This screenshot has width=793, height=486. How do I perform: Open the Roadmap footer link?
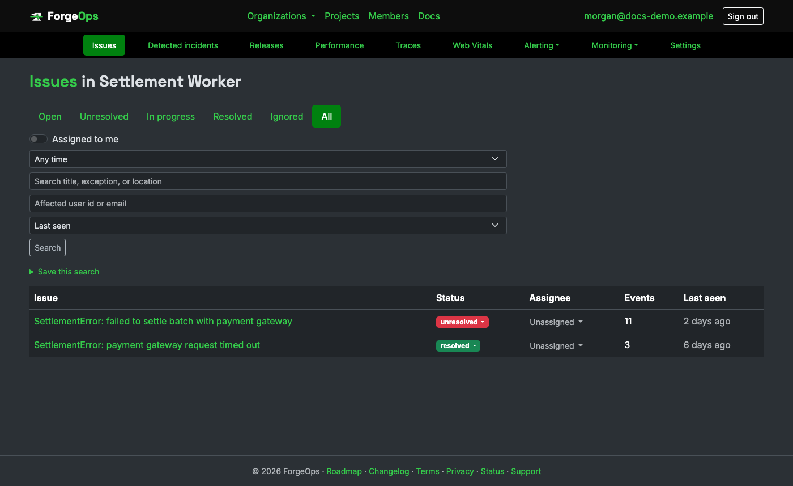[x=344, y=471]
